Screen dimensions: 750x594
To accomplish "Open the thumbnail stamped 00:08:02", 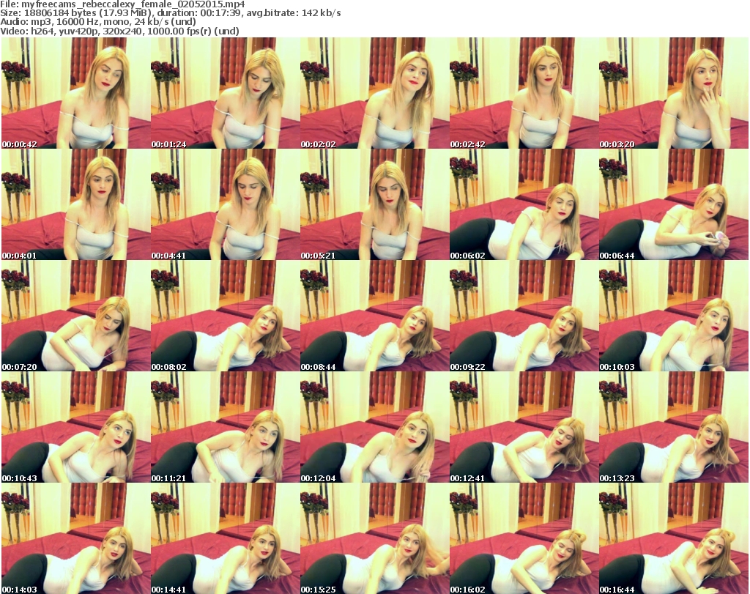I will point(226,316).
